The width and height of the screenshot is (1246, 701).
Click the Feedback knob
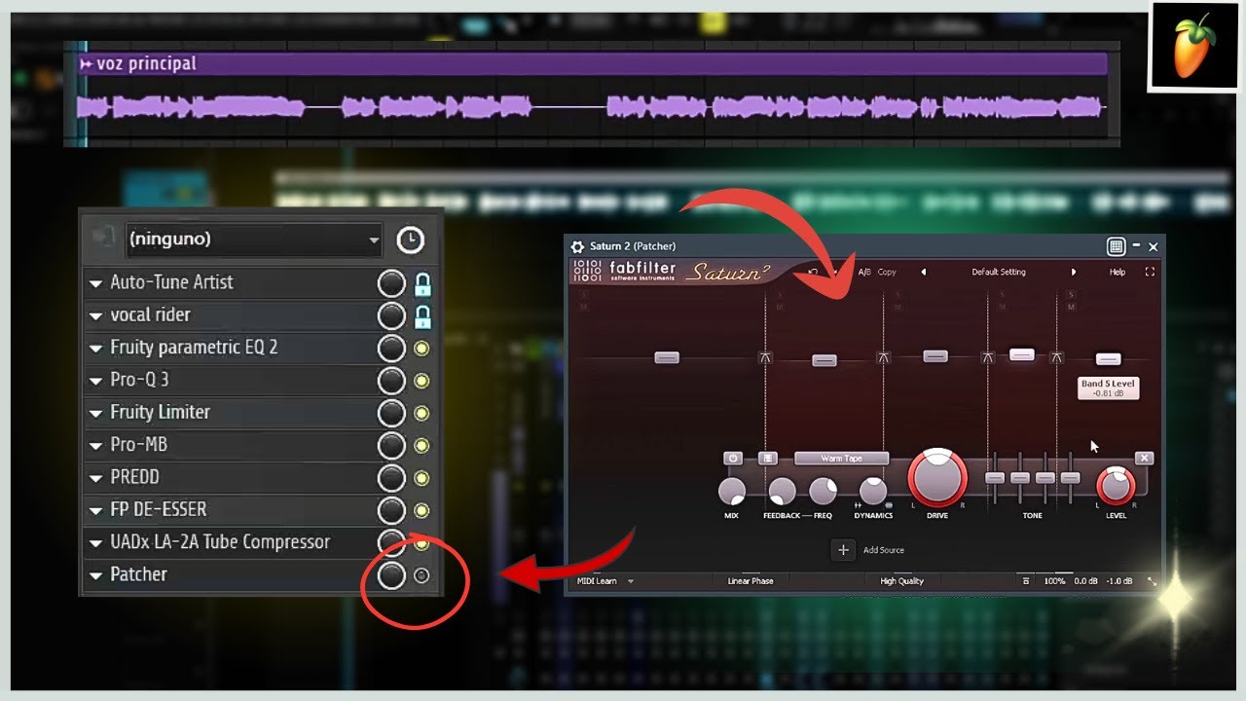coord(782,491)
